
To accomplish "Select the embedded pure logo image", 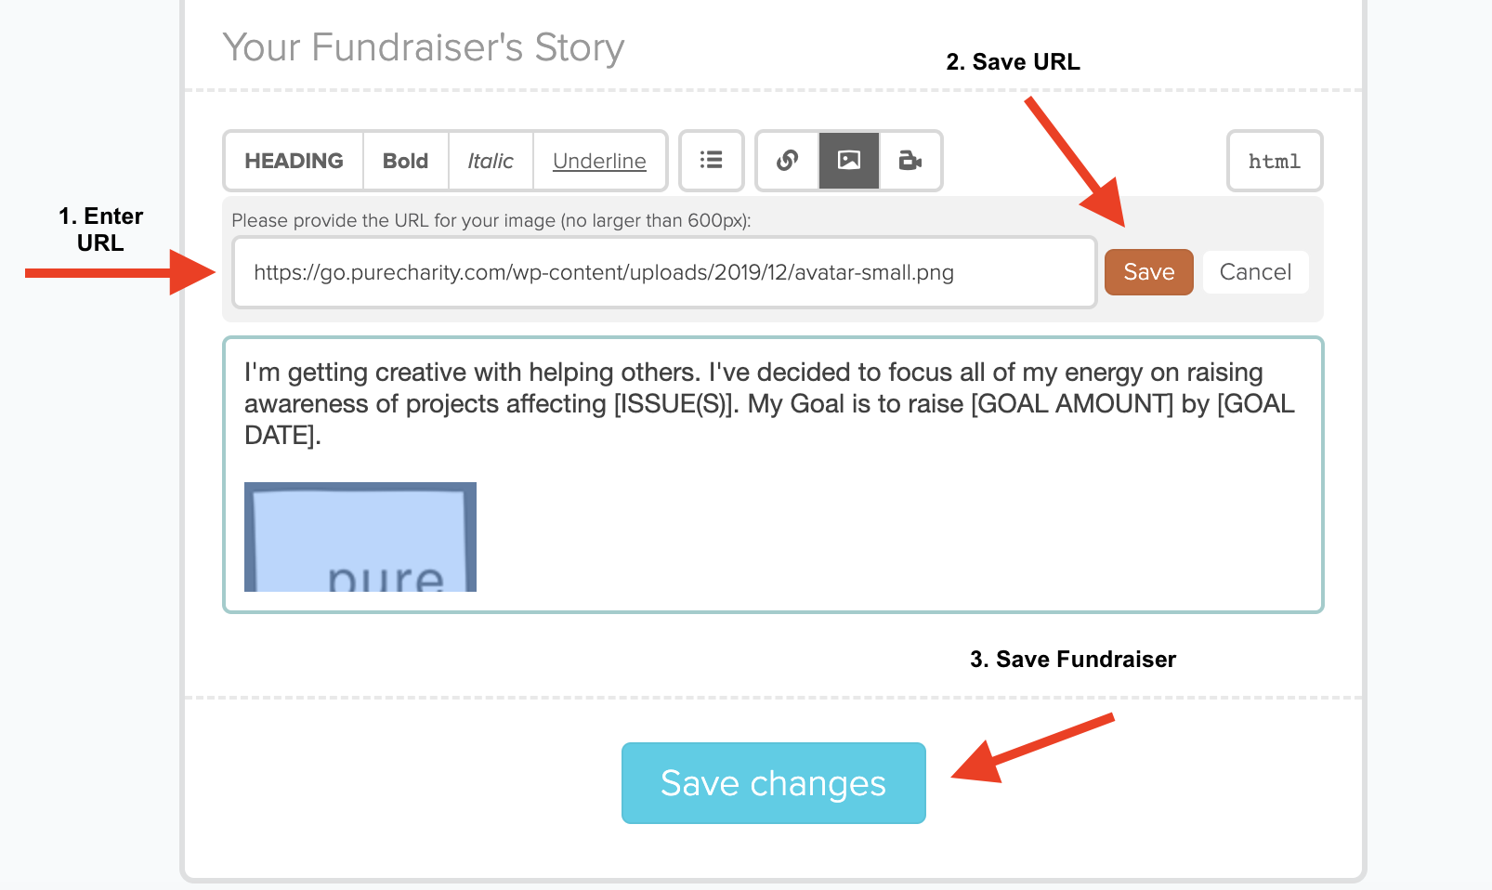I will (360, 537).
